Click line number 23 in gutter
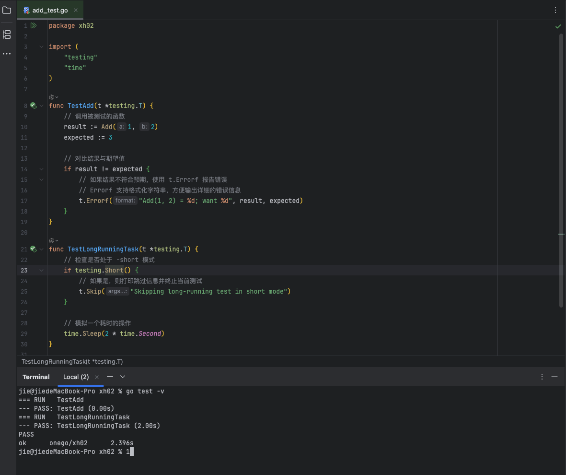Image resolution: width=566 pixels, height=475 pixels. (x=24, y=271)
